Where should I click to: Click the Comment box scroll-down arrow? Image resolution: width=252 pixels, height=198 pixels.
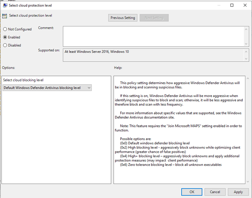[246, 44]
